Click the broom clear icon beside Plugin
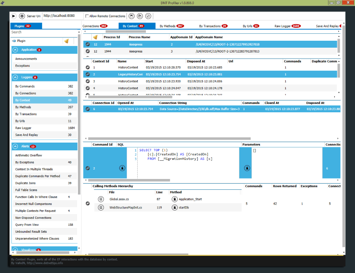 (x=67, y=41)
